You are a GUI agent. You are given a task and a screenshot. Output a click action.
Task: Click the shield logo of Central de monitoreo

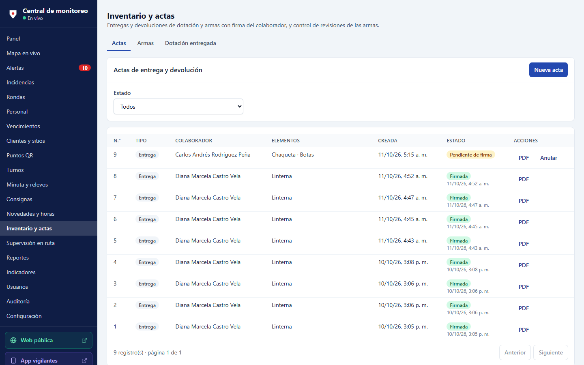[x=13, y=14]
